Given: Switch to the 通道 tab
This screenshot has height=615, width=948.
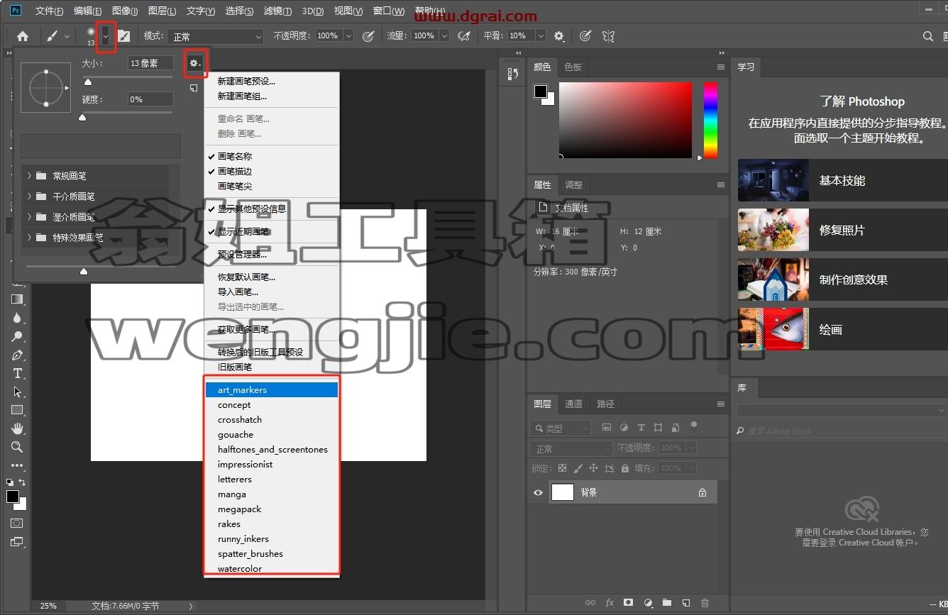Looking at the screenshot, I should point(573,404).
